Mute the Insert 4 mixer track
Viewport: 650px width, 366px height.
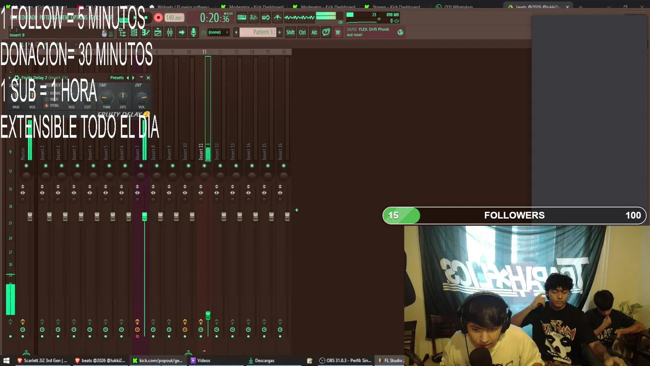click(93, 166)
